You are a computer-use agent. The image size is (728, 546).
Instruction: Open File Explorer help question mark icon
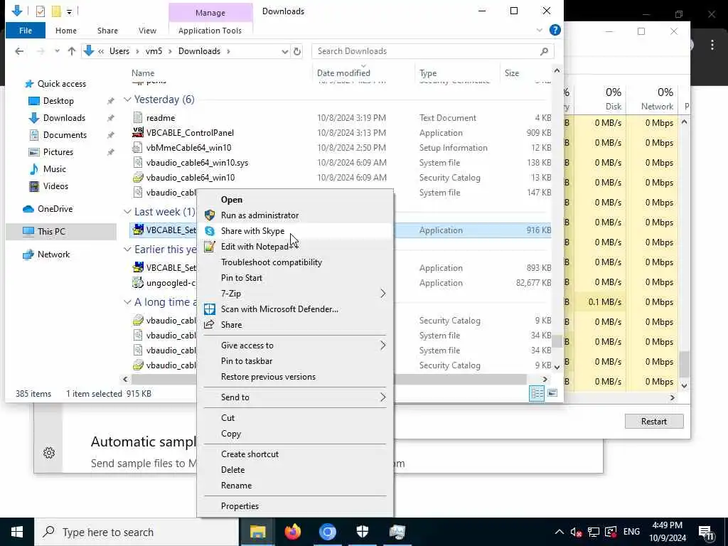(x=555, y=30)
